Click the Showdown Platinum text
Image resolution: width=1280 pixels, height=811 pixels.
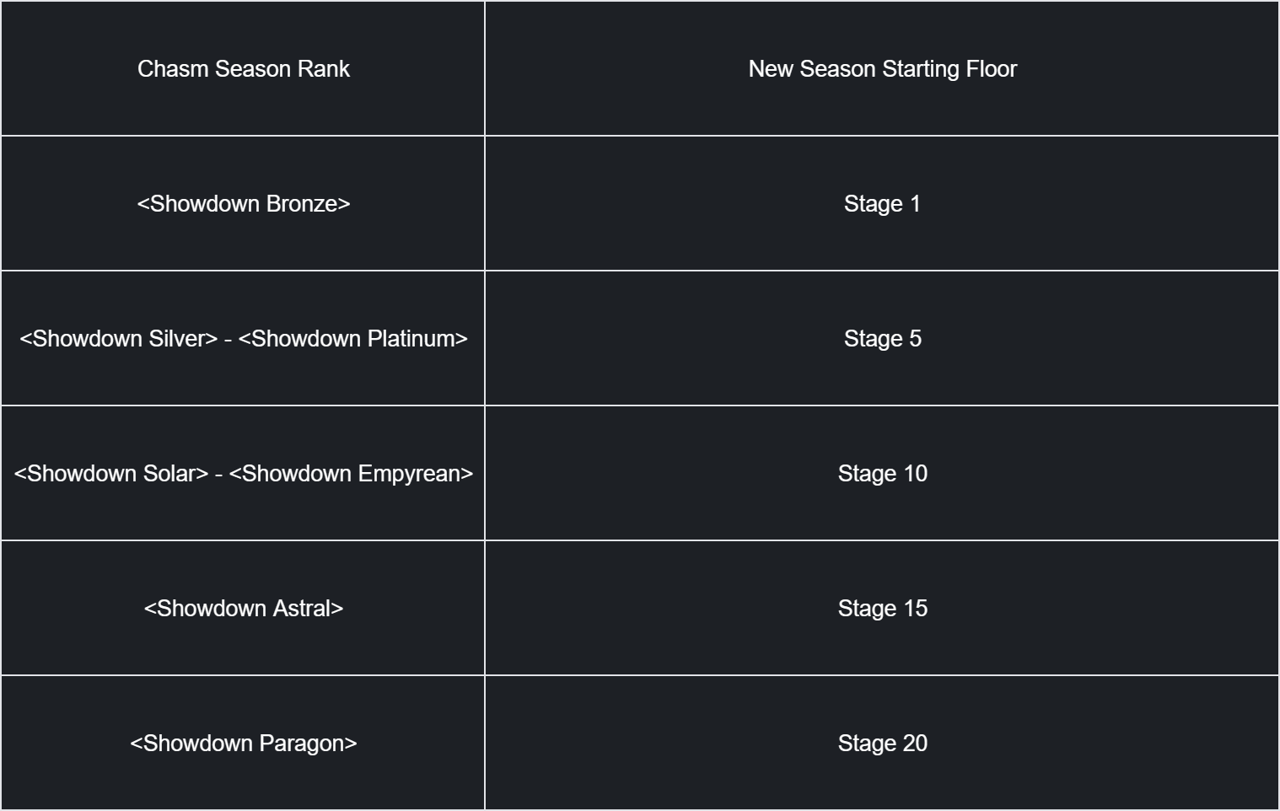click(x=353, y=339)
